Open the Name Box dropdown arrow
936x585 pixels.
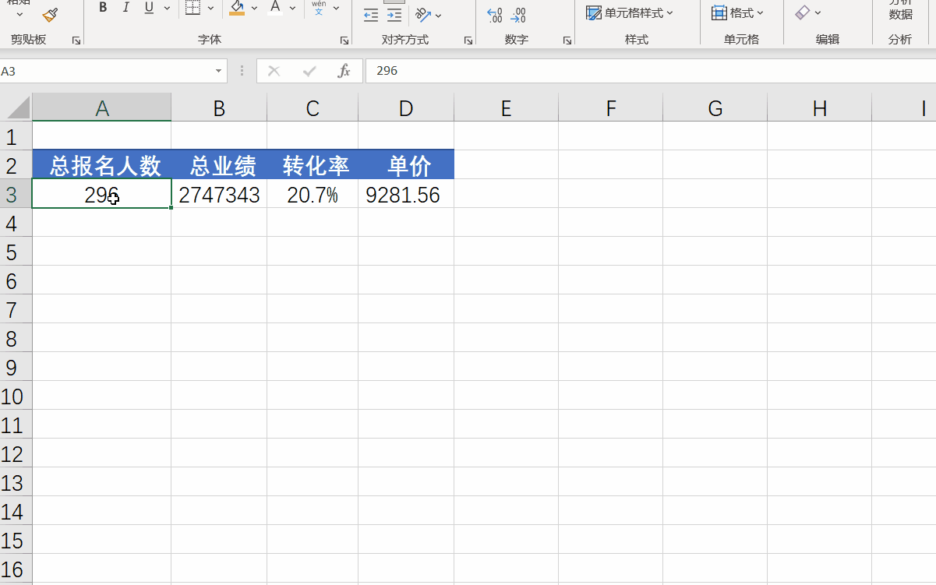click(x=218, y=71)
